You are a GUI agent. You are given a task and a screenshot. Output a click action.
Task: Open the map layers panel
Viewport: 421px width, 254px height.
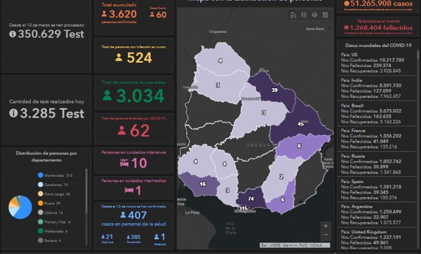[315, 15]
